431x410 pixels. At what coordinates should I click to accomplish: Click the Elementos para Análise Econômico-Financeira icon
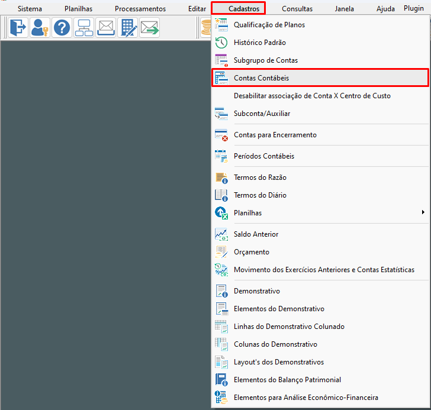(221, 398)
